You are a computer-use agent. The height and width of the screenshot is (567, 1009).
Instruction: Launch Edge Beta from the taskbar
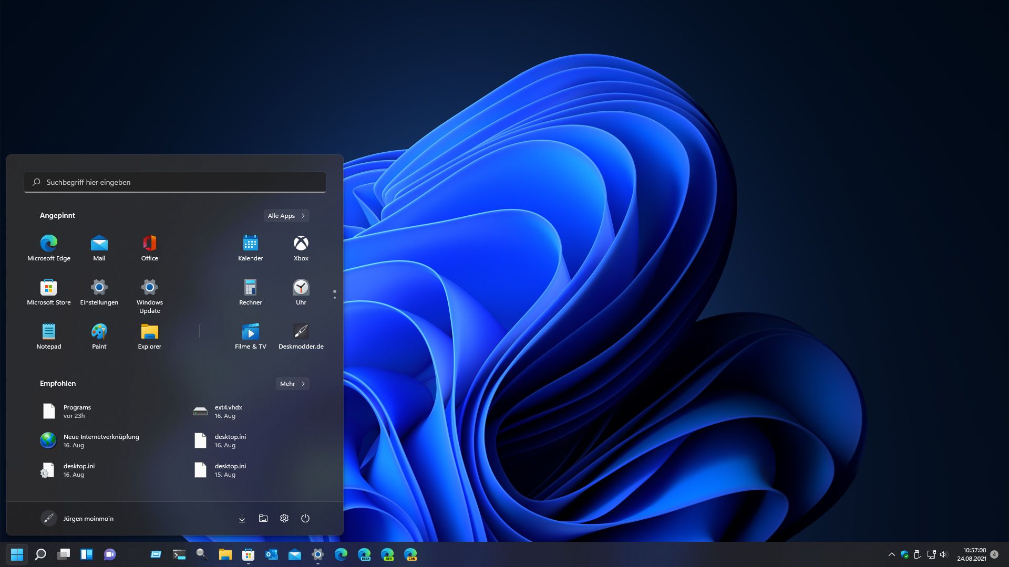tap(364, 554)
